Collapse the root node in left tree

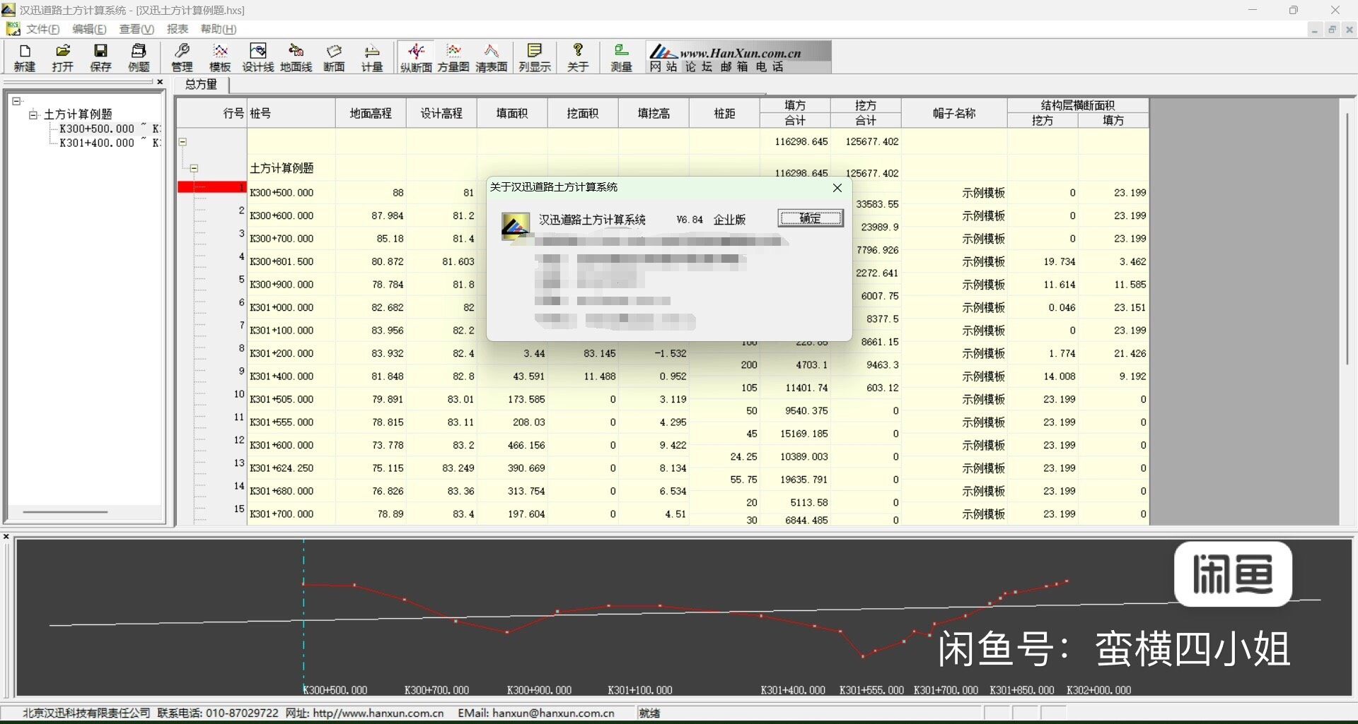pos(16,102)
